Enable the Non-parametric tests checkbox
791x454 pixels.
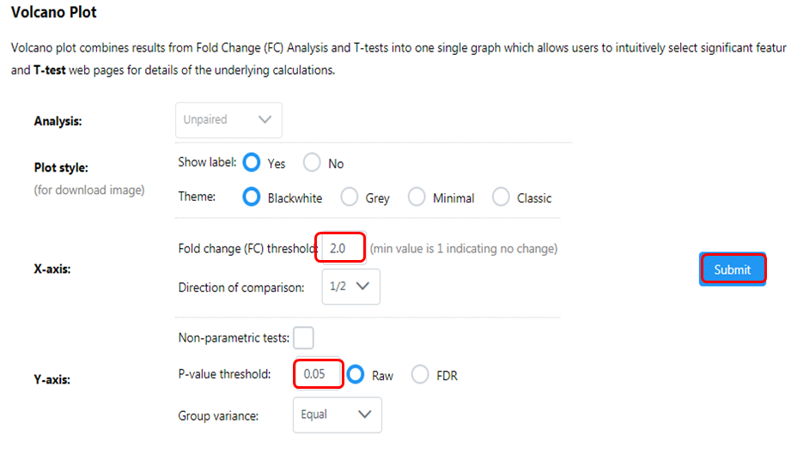[x=303, y=338]
